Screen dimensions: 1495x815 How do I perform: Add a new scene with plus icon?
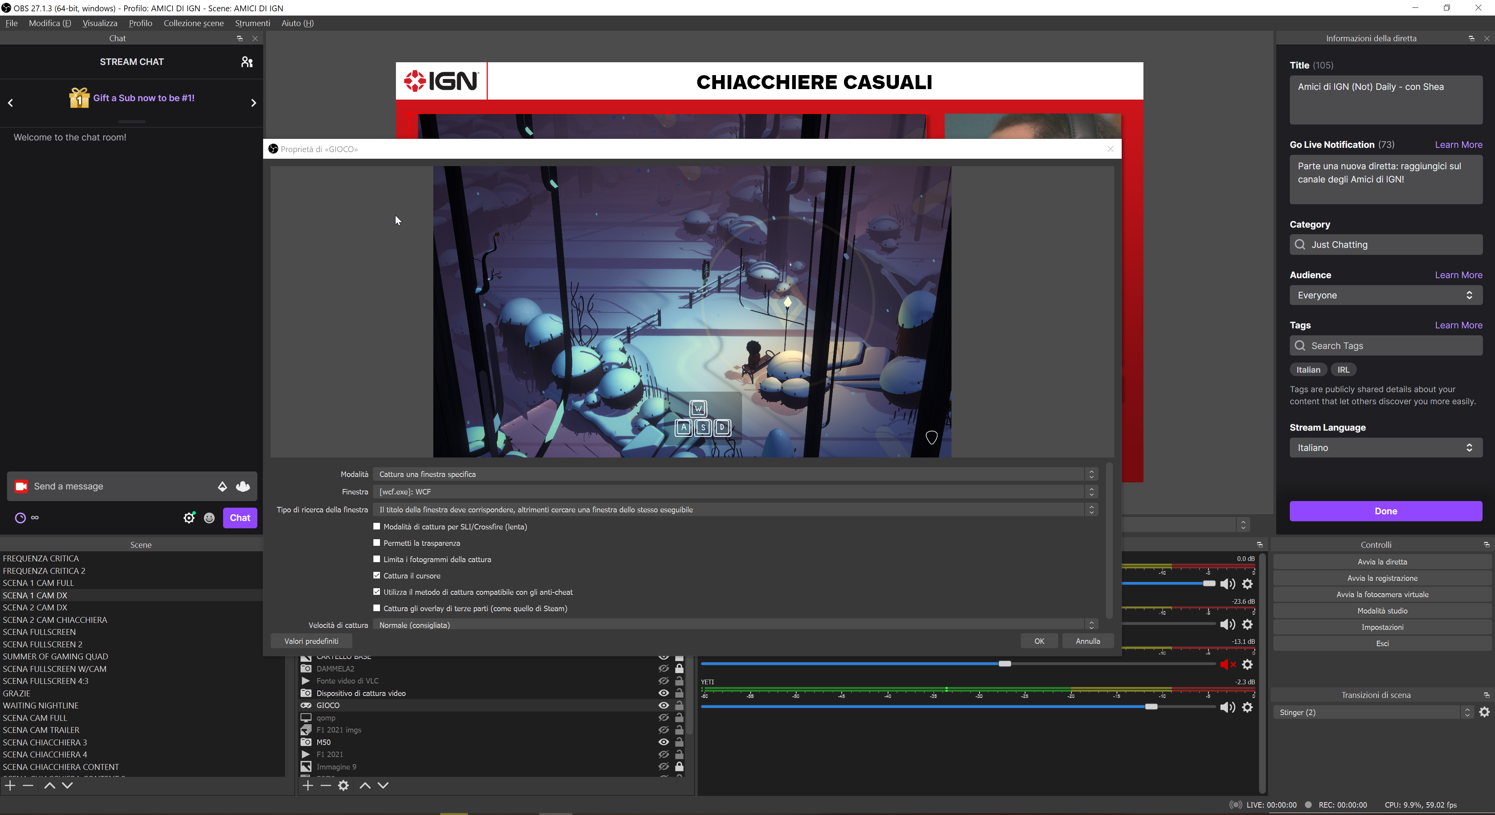[x=10, y=785]
